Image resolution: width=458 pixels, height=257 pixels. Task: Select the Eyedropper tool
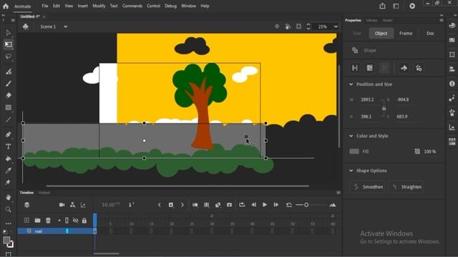8,171
